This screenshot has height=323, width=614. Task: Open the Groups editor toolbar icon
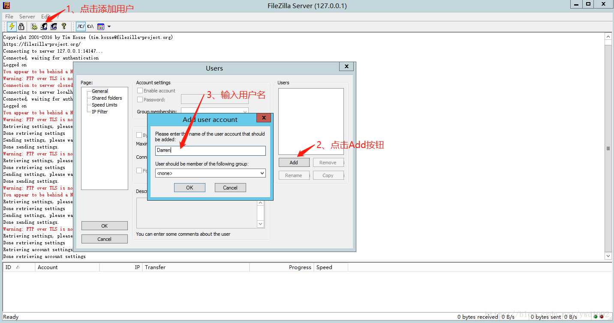pos(54,27)
